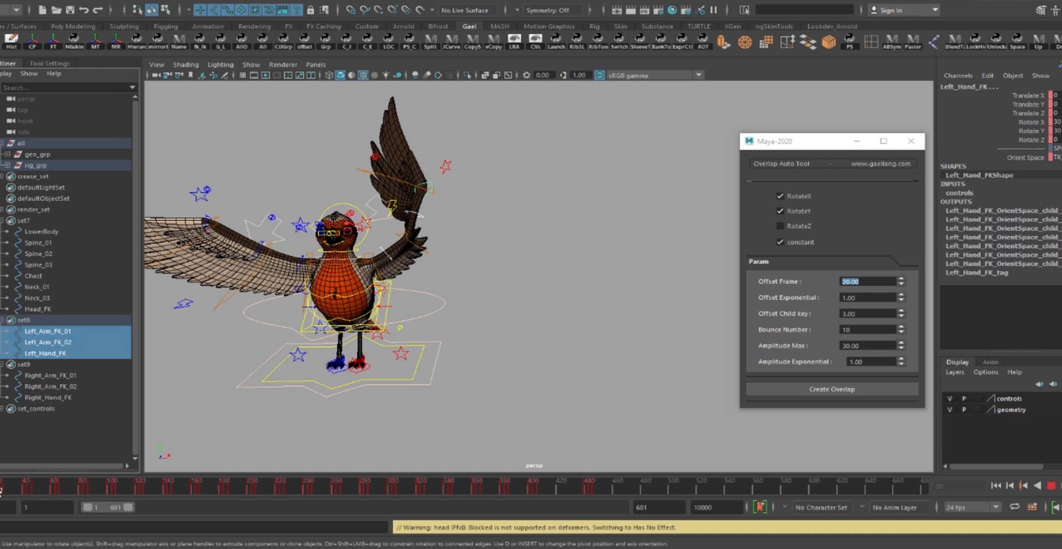Click the Undo arrow icon
Image resolution: width=1062 pixels, height=549 pixels.
[84, 10]
